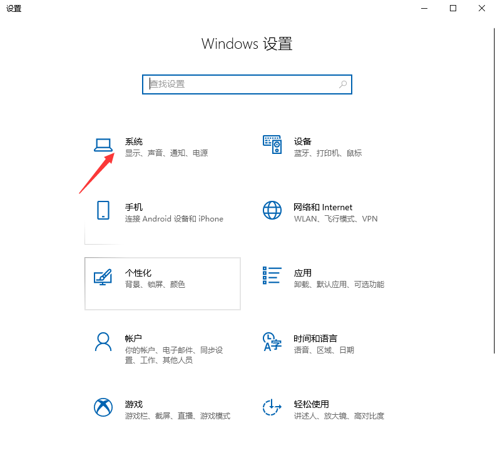Click the text 连接 Android 设备和 iPhone
Screen dimensions: 495x453
[174, 219]
